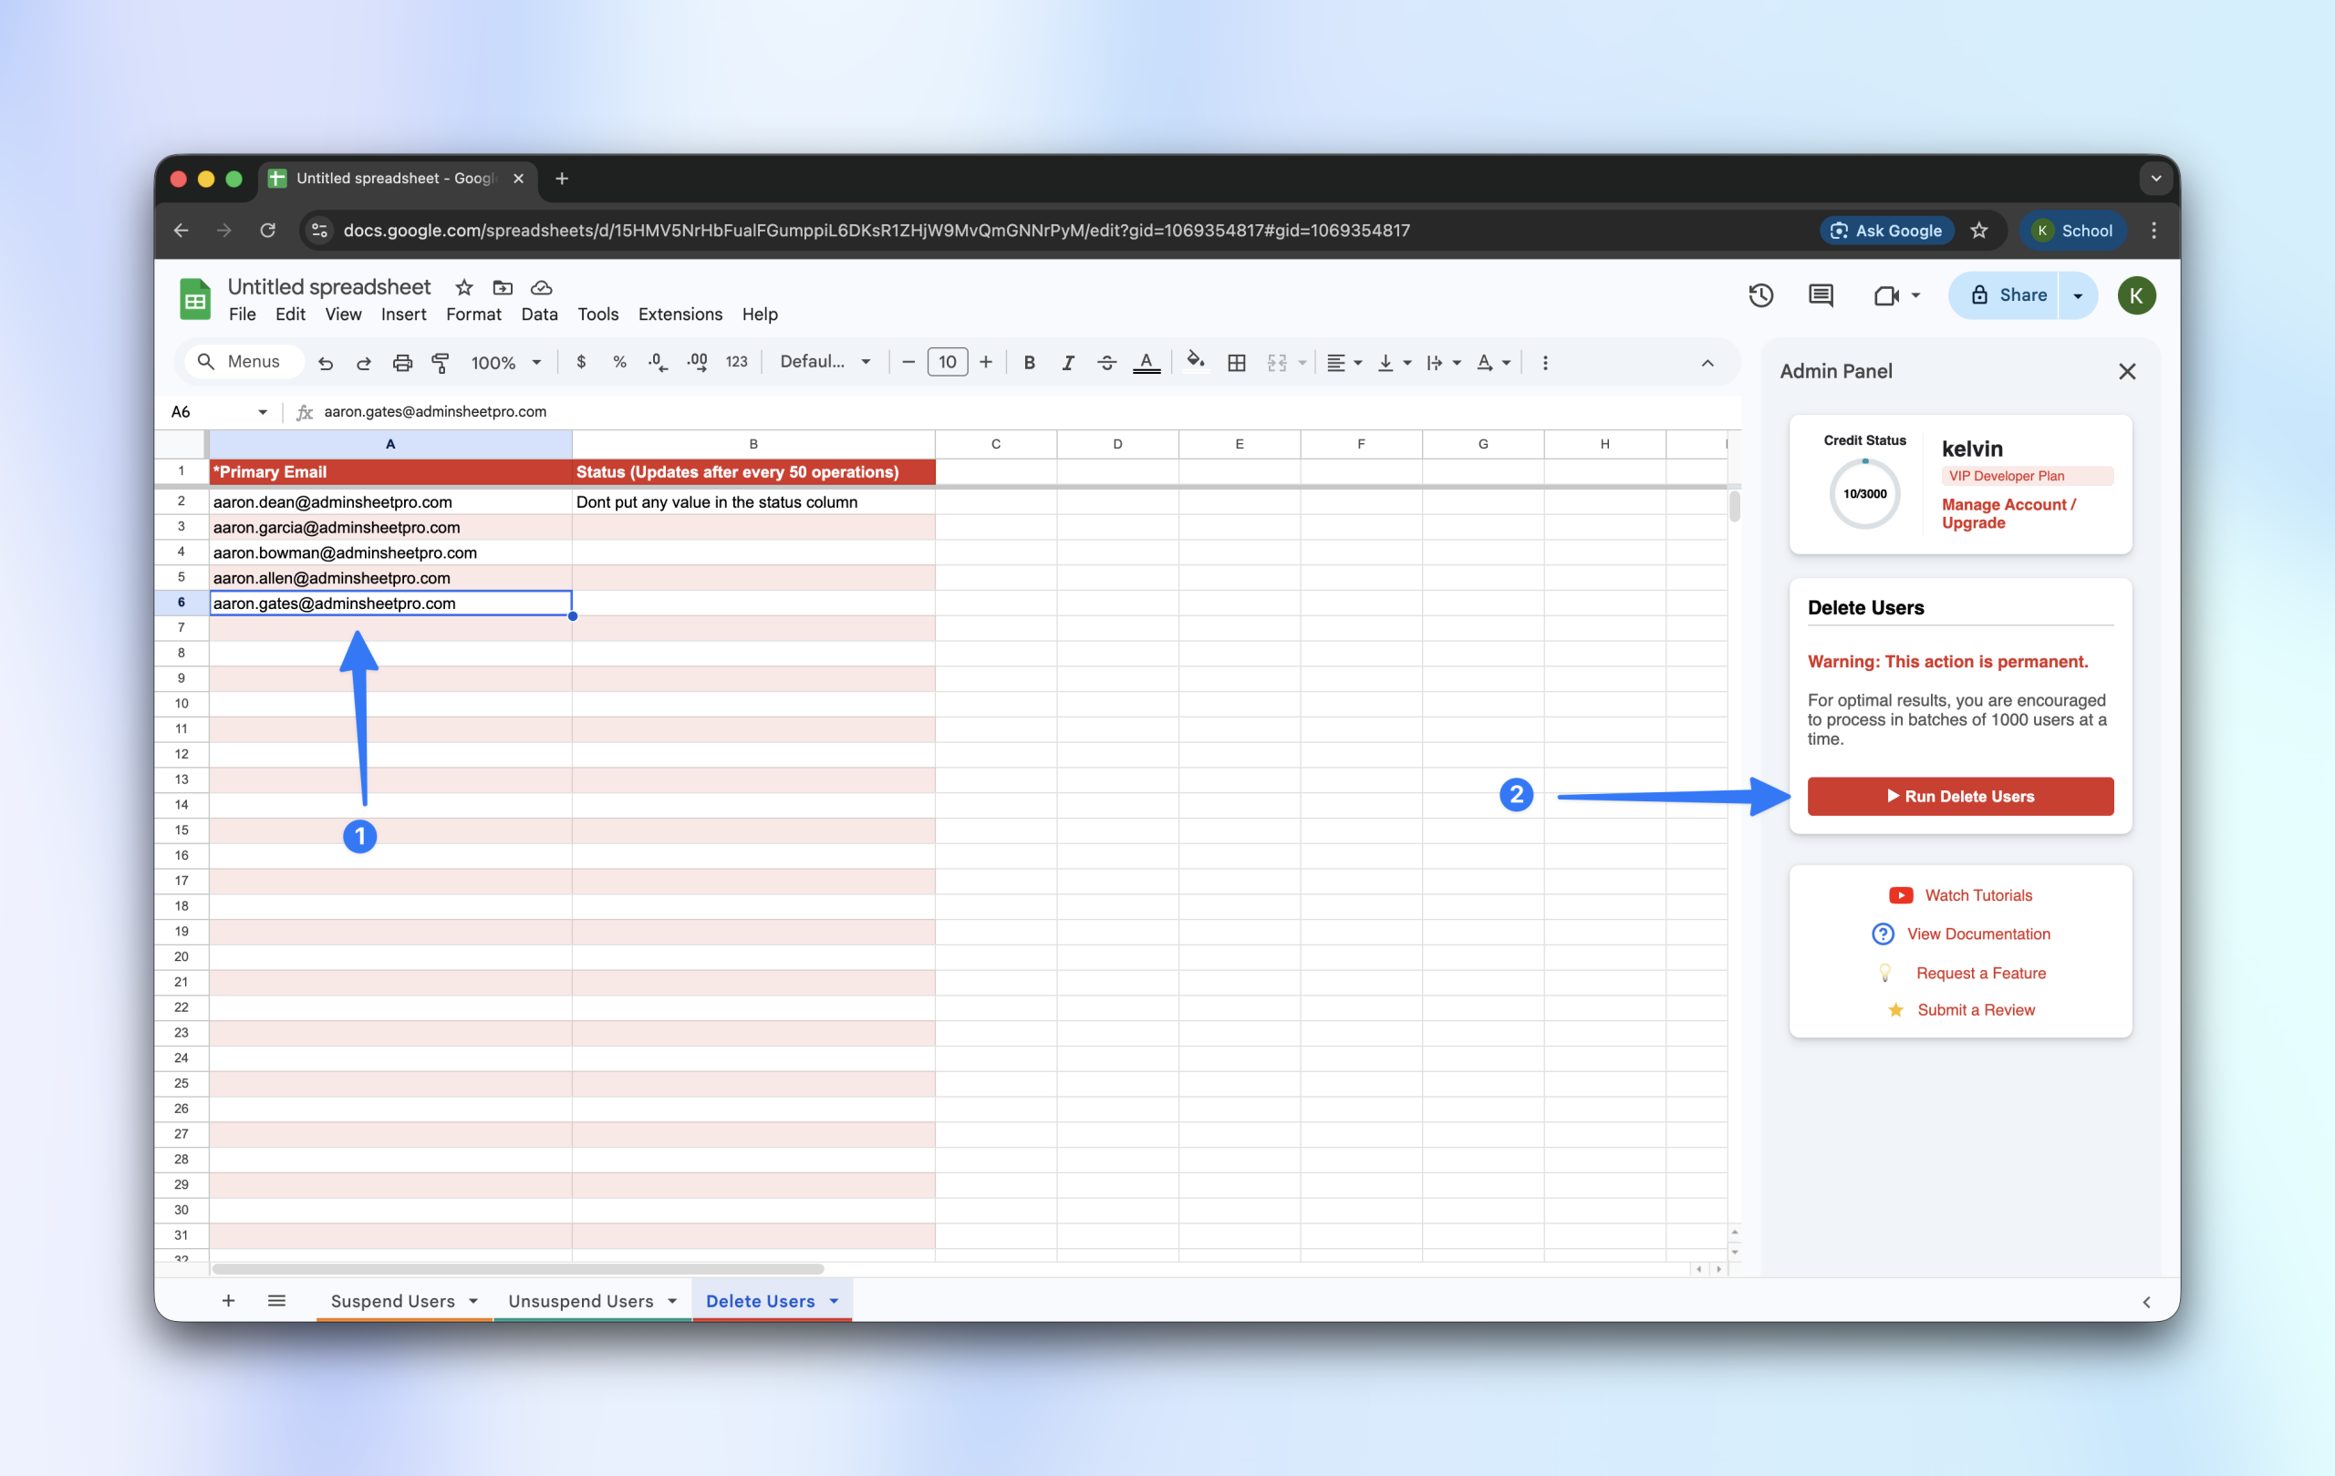Select the Paint format tool
This screenshot has height=1476, width=2335.
[441, 363]
